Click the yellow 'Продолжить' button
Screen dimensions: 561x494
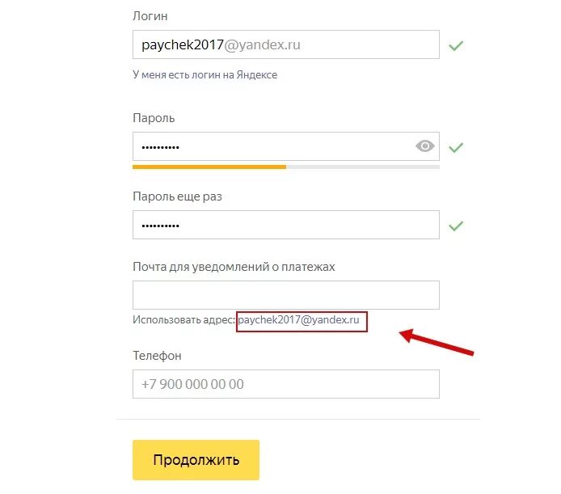point(196,460)
